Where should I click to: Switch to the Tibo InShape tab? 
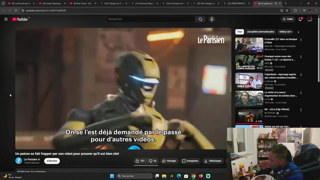206,3
